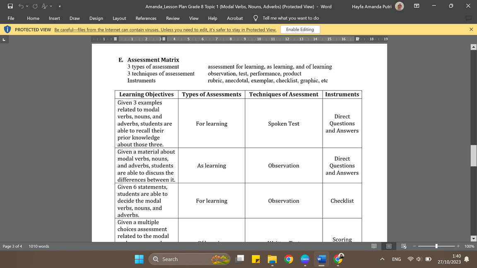477x268 pixels.
Task: Open Canva from the taskbar
Action: [x=305, y=259]
